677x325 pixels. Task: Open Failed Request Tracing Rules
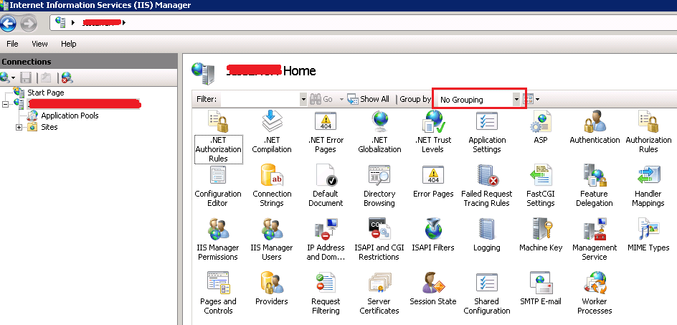pos(487,186)
